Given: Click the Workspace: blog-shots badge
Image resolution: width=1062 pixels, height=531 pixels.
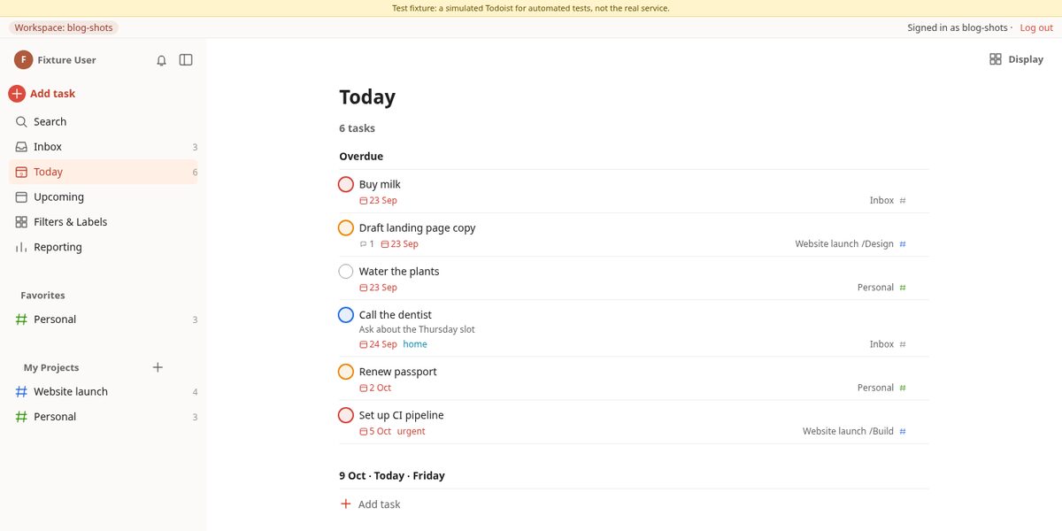Looking at the screenshot, I should click(x=64, y=27).
